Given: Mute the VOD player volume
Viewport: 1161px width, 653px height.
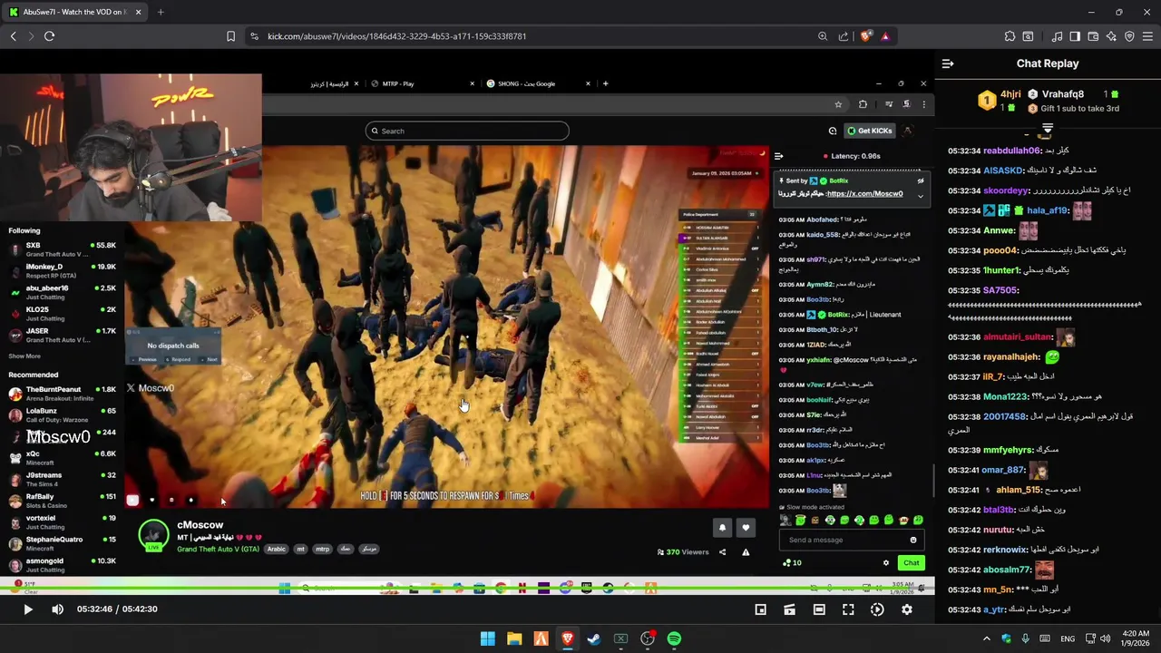Looking at the screenshot, I should 57,609.
